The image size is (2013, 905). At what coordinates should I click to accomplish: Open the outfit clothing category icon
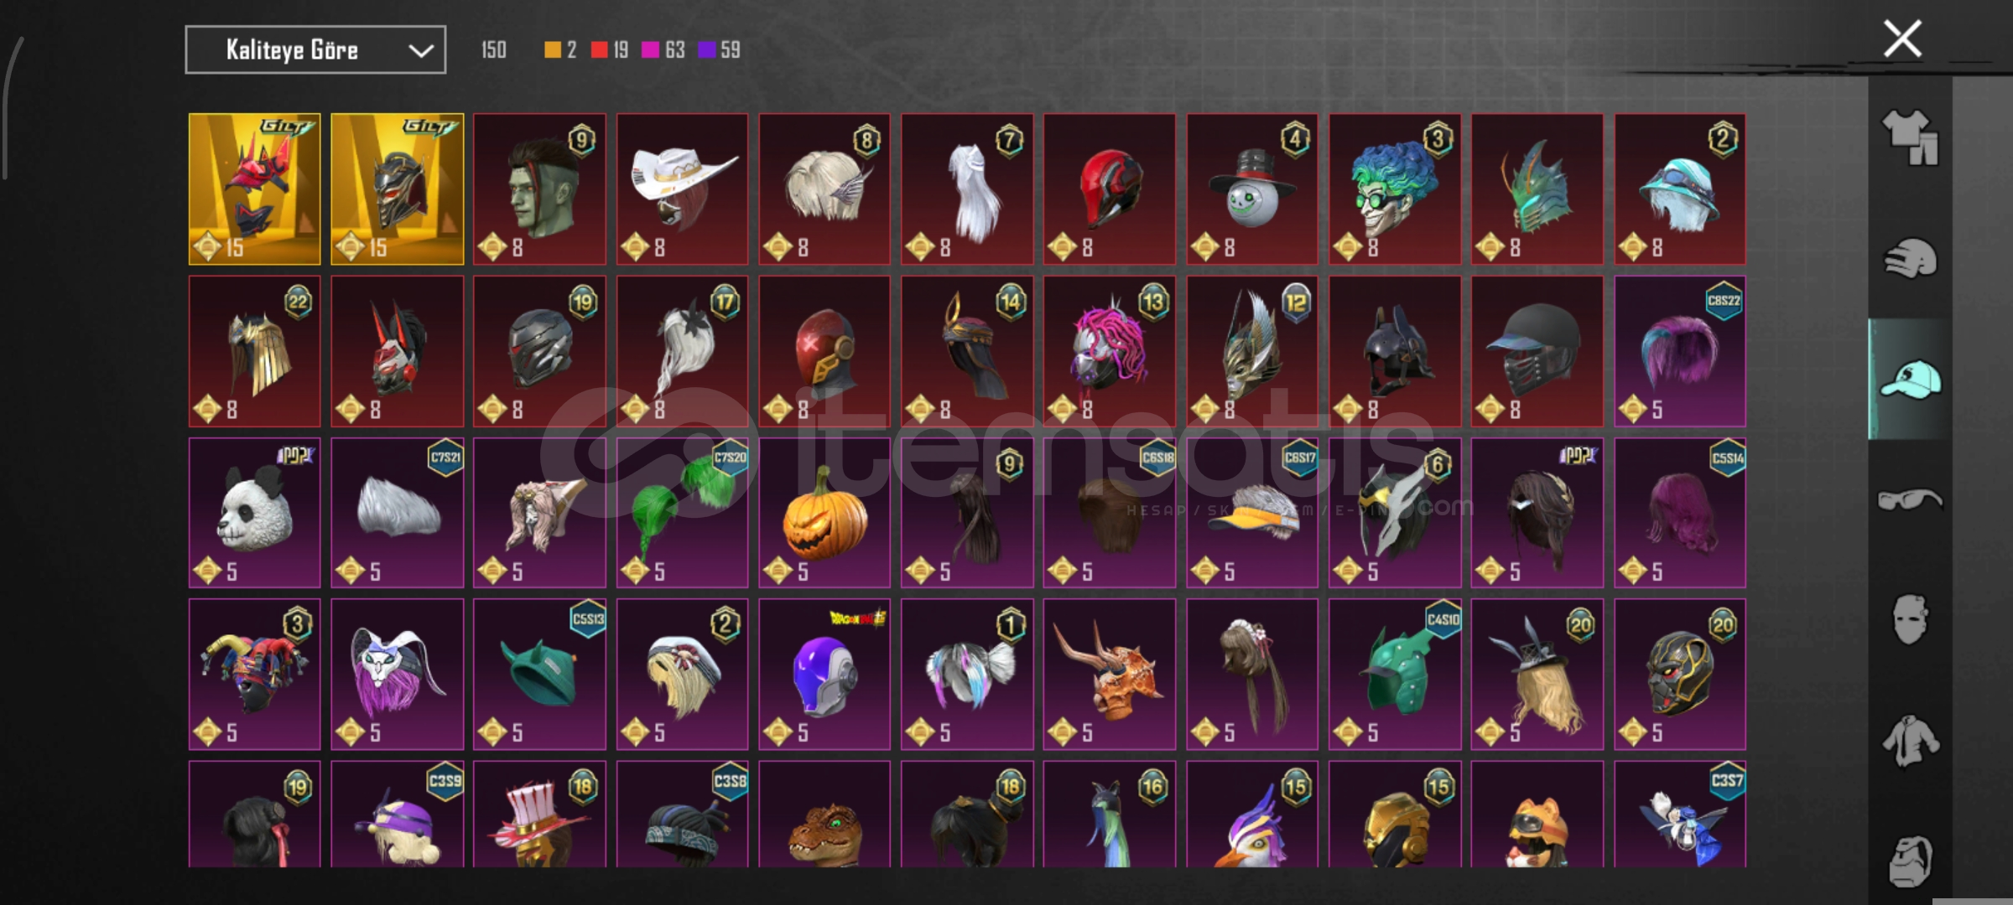[x=1910, y=137]
